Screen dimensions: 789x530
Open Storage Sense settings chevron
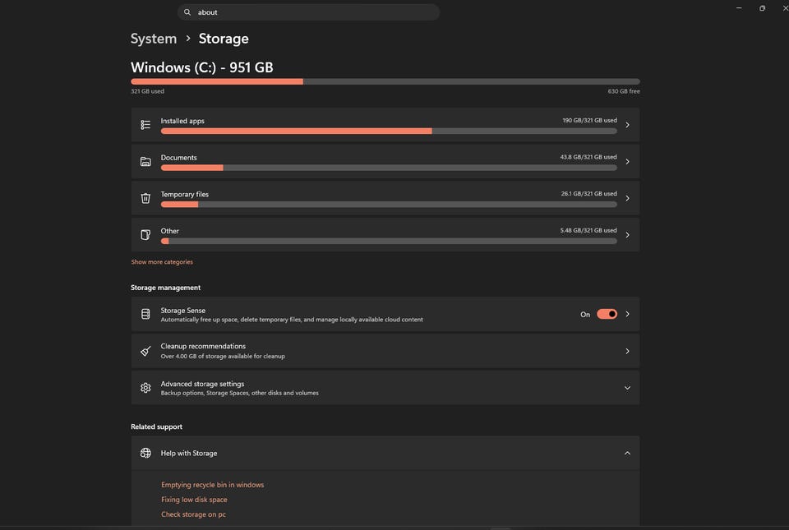coord(627,314)
